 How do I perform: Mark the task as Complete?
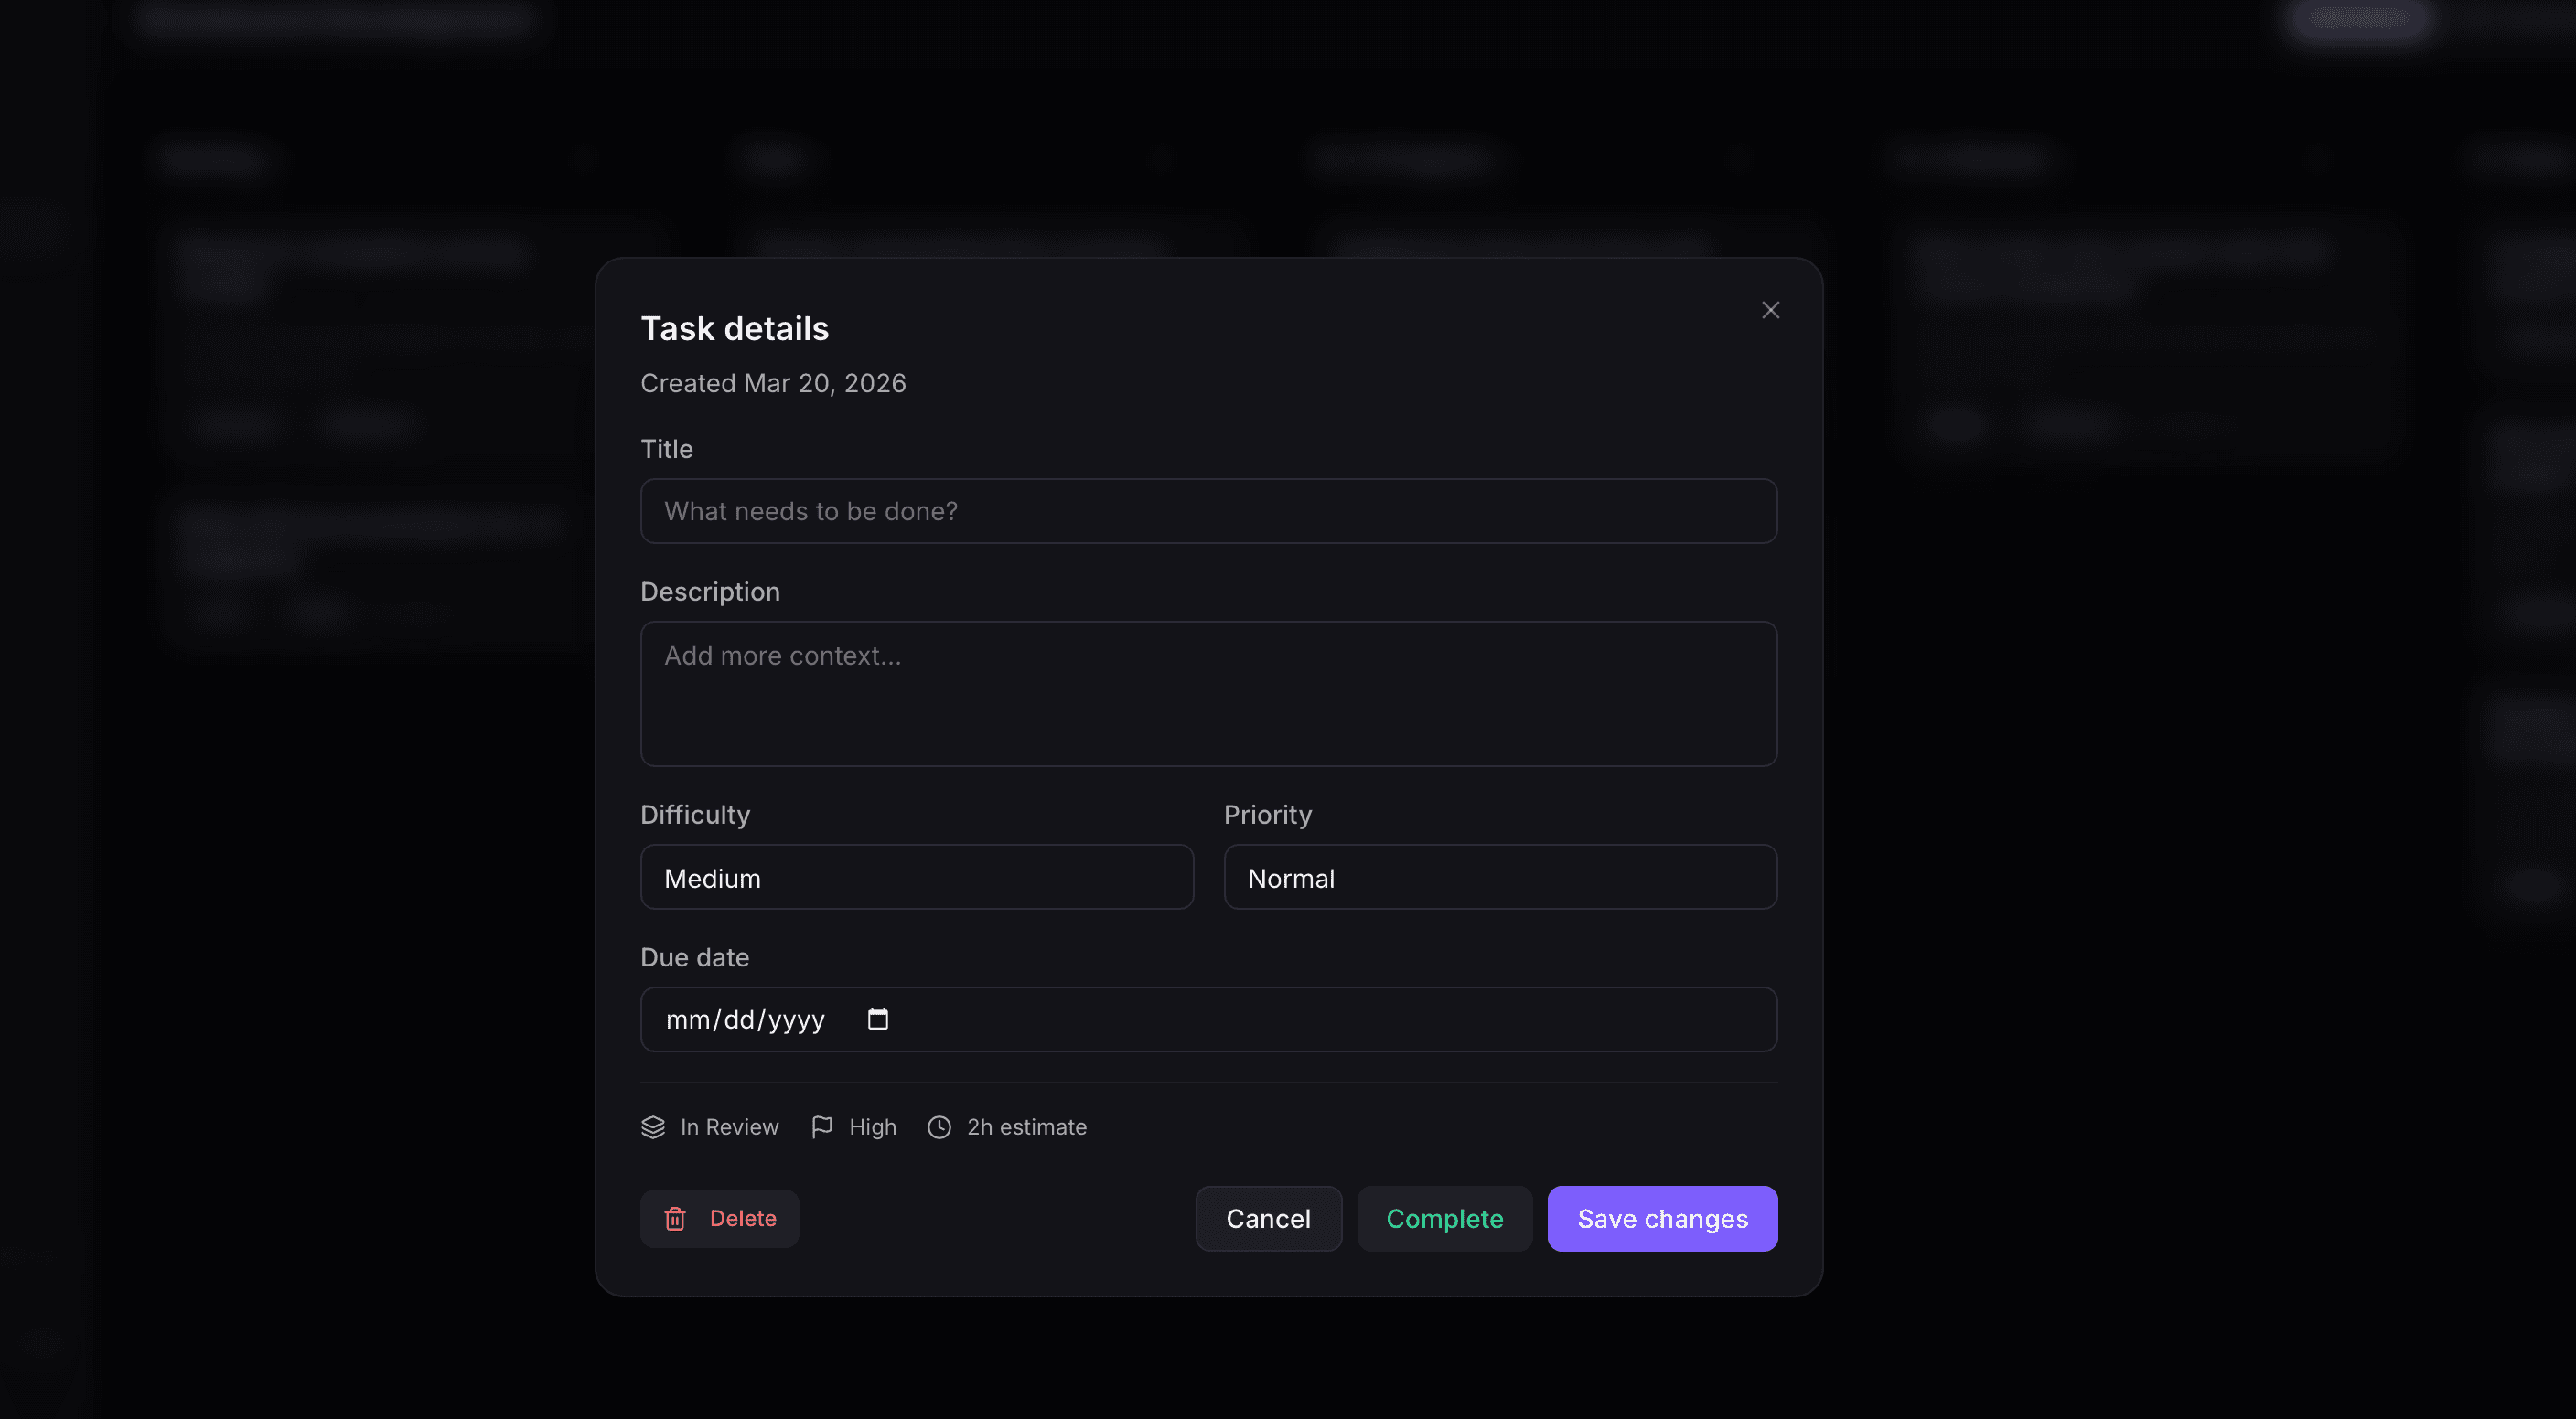pyautogui.click(x=1444, y=1219)
